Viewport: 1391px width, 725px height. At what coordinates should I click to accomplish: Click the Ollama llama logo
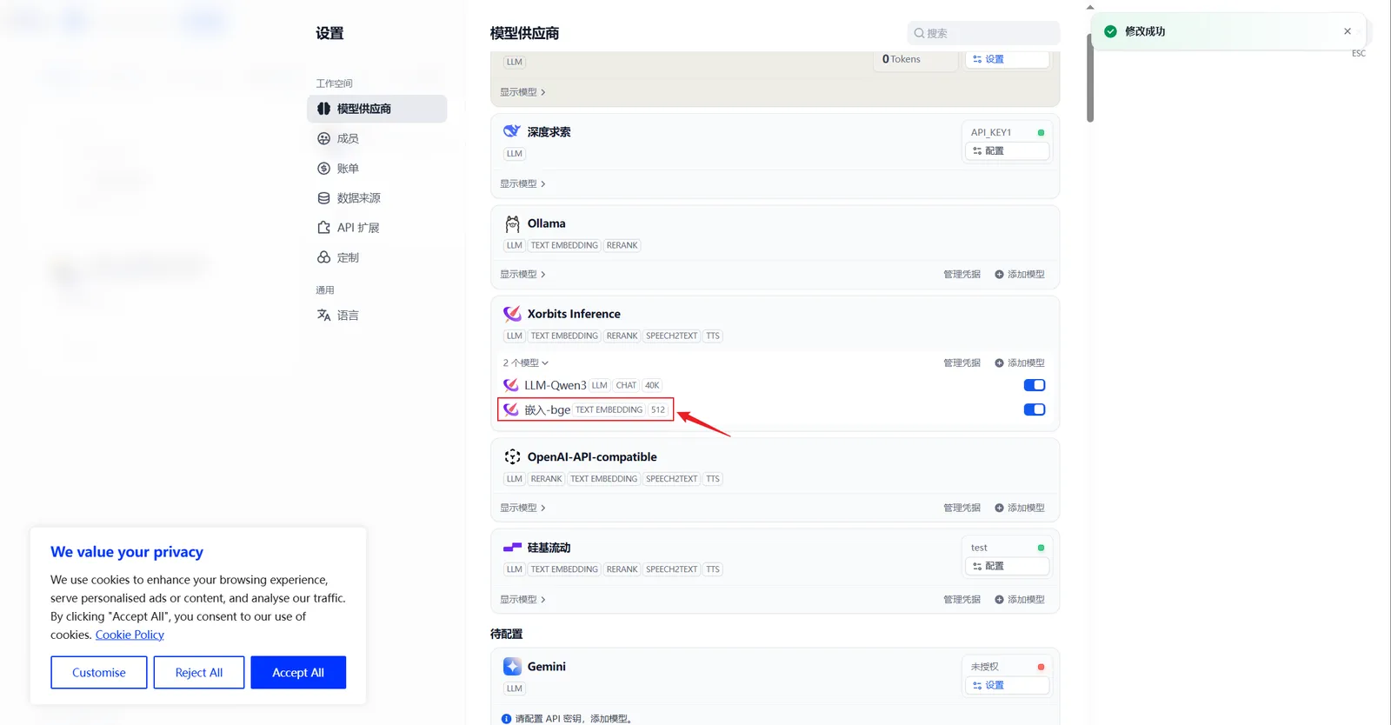[512, 223]
